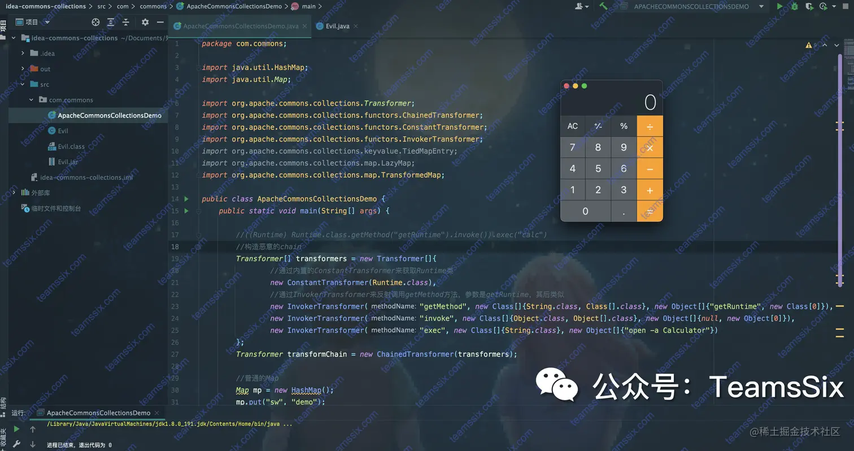854x451 pixels.
Task: Start debugging with the bug icon
Action: [x=794, y=6]
